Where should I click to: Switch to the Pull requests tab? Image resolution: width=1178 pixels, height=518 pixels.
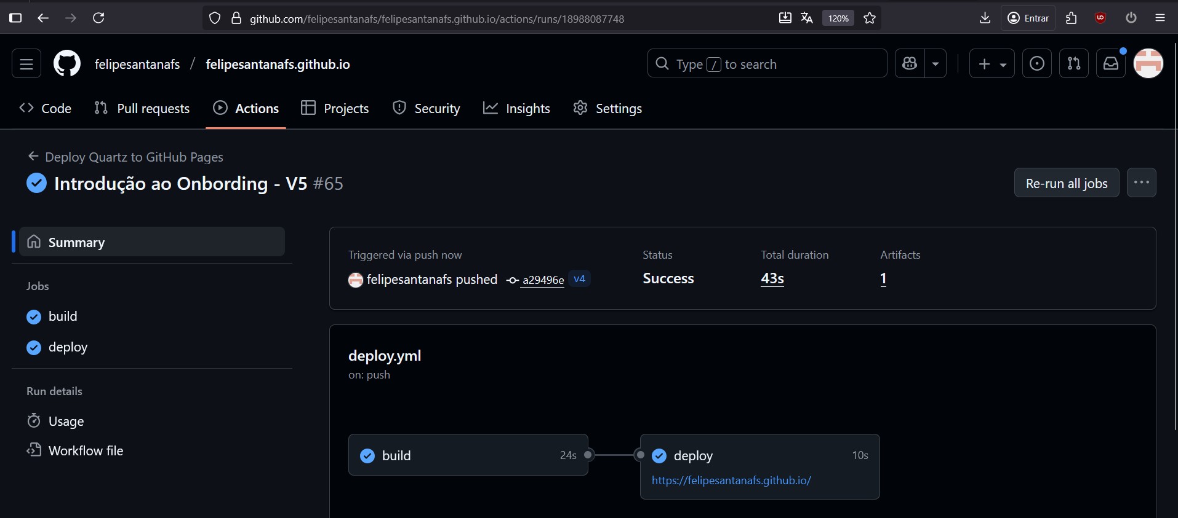pos(142,109)
